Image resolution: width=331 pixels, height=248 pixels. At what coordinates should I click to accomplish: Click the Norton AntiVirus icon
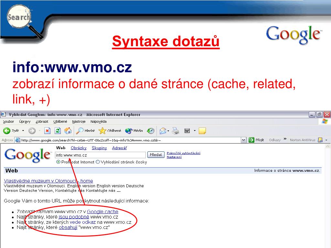[x=320, y=140]
